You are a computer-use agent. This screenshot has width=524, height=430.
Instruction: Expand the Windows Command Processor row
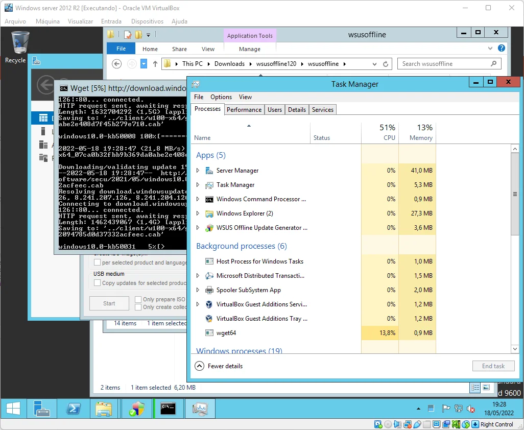(198, 200)
